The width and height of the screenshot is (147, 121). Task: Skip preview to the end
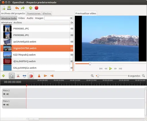tap(120, 69)
